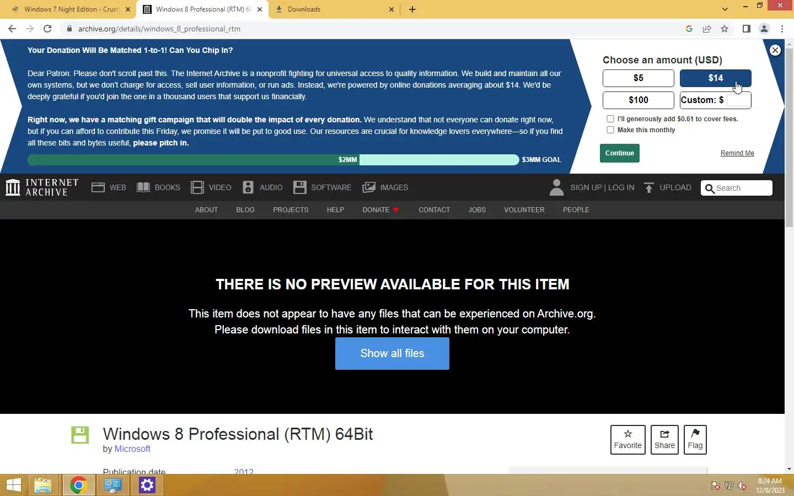The width and height of the screenshot is (794, 496).
Task: Click Chrome icon in taskbar
Action: [78, 486]
